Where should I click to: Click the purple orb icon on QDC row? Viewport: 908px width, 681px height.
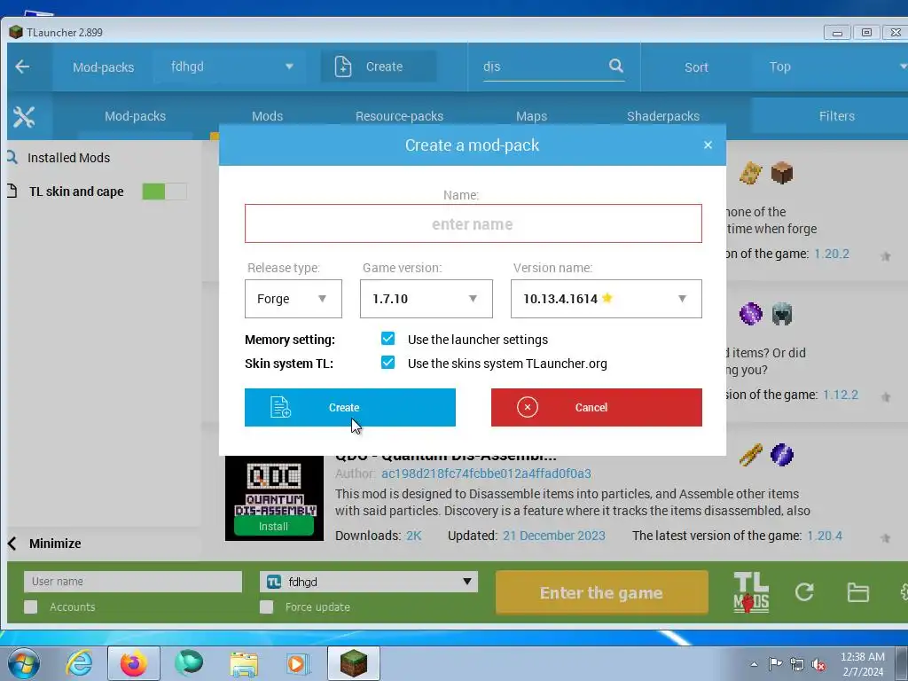point(782,455)
